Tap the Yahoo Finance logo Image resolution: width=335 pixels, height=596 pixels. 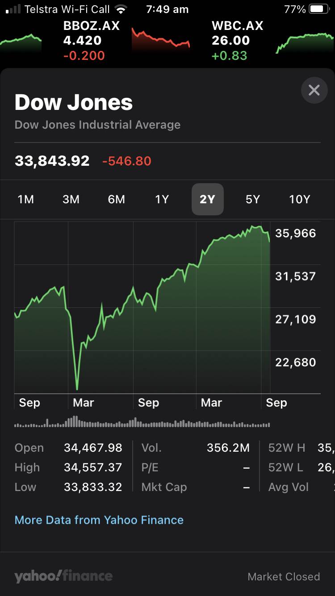(63, 576)
